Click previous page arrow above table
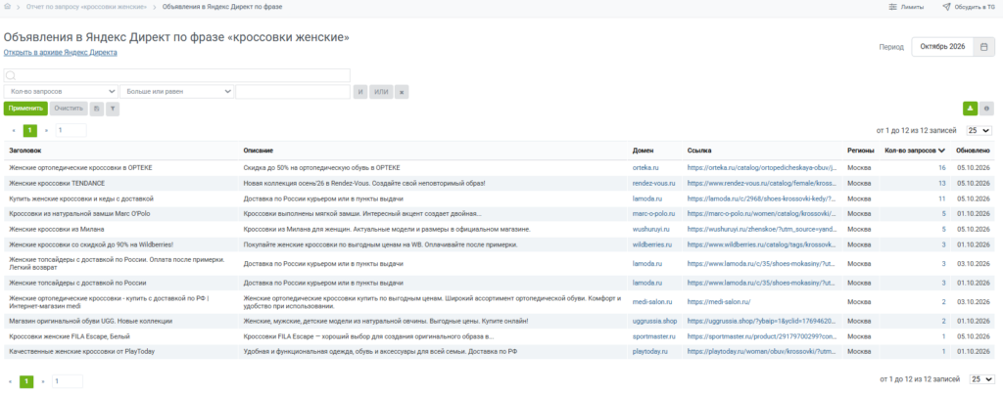1003x396 pixels. pyautogui.click(x=14, y=130)
